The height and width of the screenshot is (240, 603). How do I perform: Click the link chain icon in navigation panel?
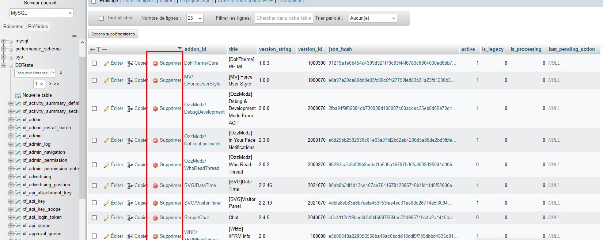(74, 36)
